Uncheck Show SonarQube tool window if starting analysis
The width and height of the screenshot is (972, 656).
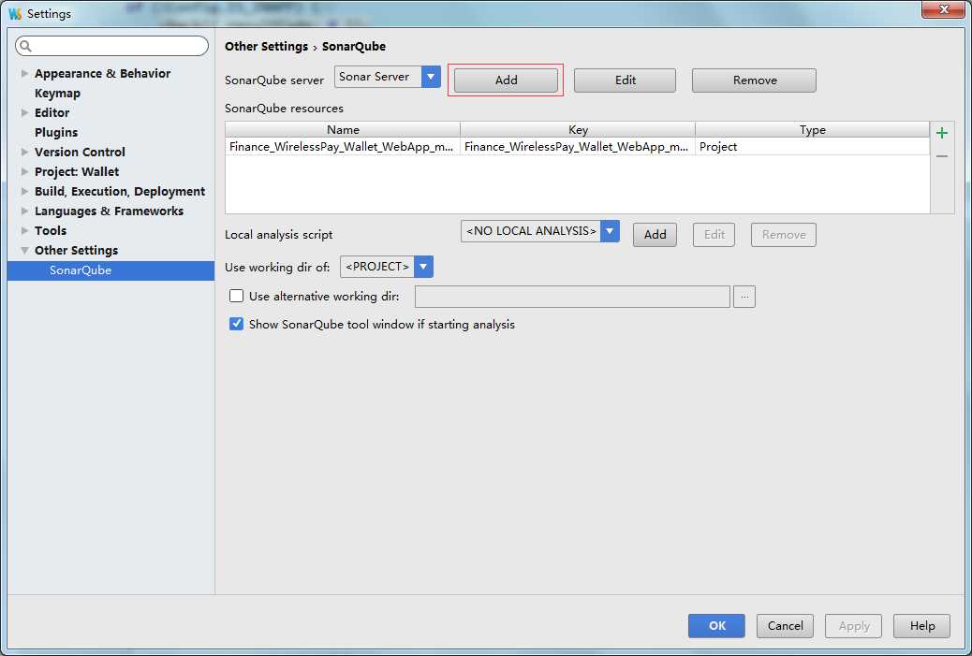[x=236, y=324]
